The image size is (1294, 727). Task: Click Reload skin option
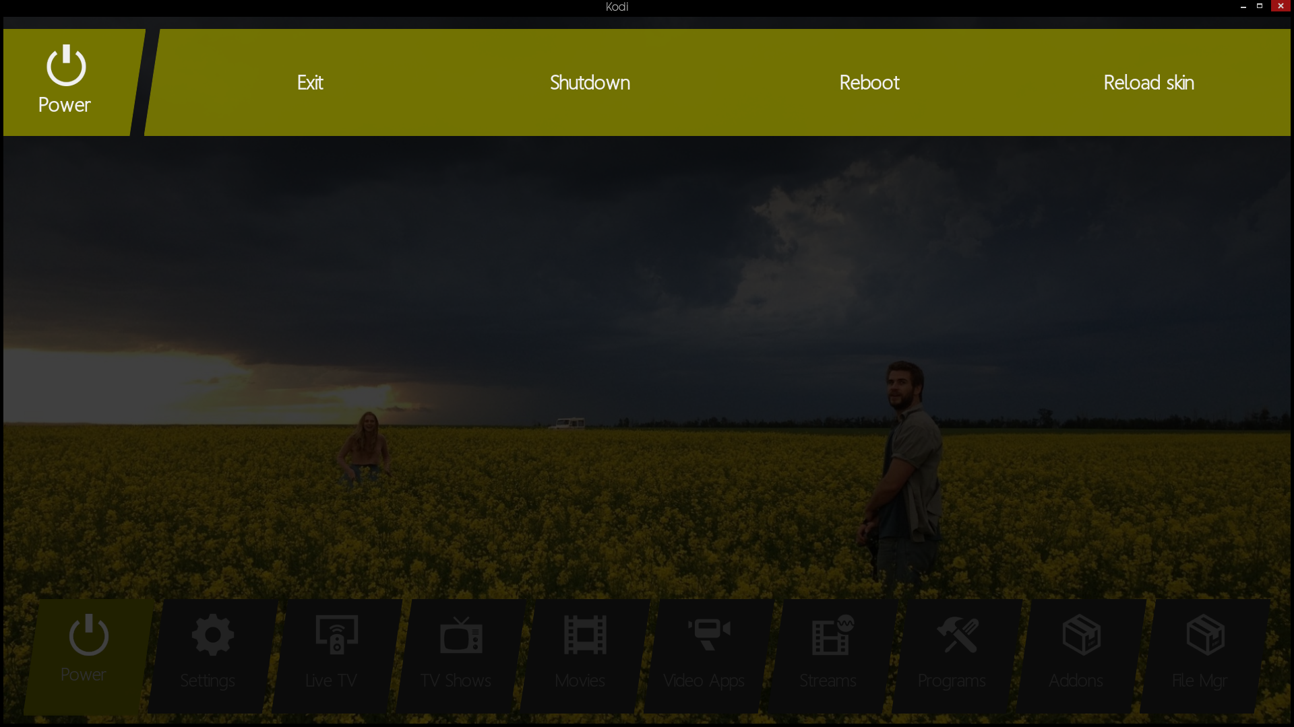1148,83
